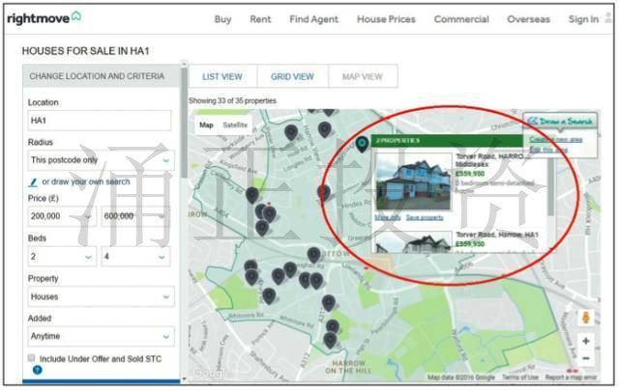Click the Street View pegman icon
Screen dimensions: 619x390
586,318
